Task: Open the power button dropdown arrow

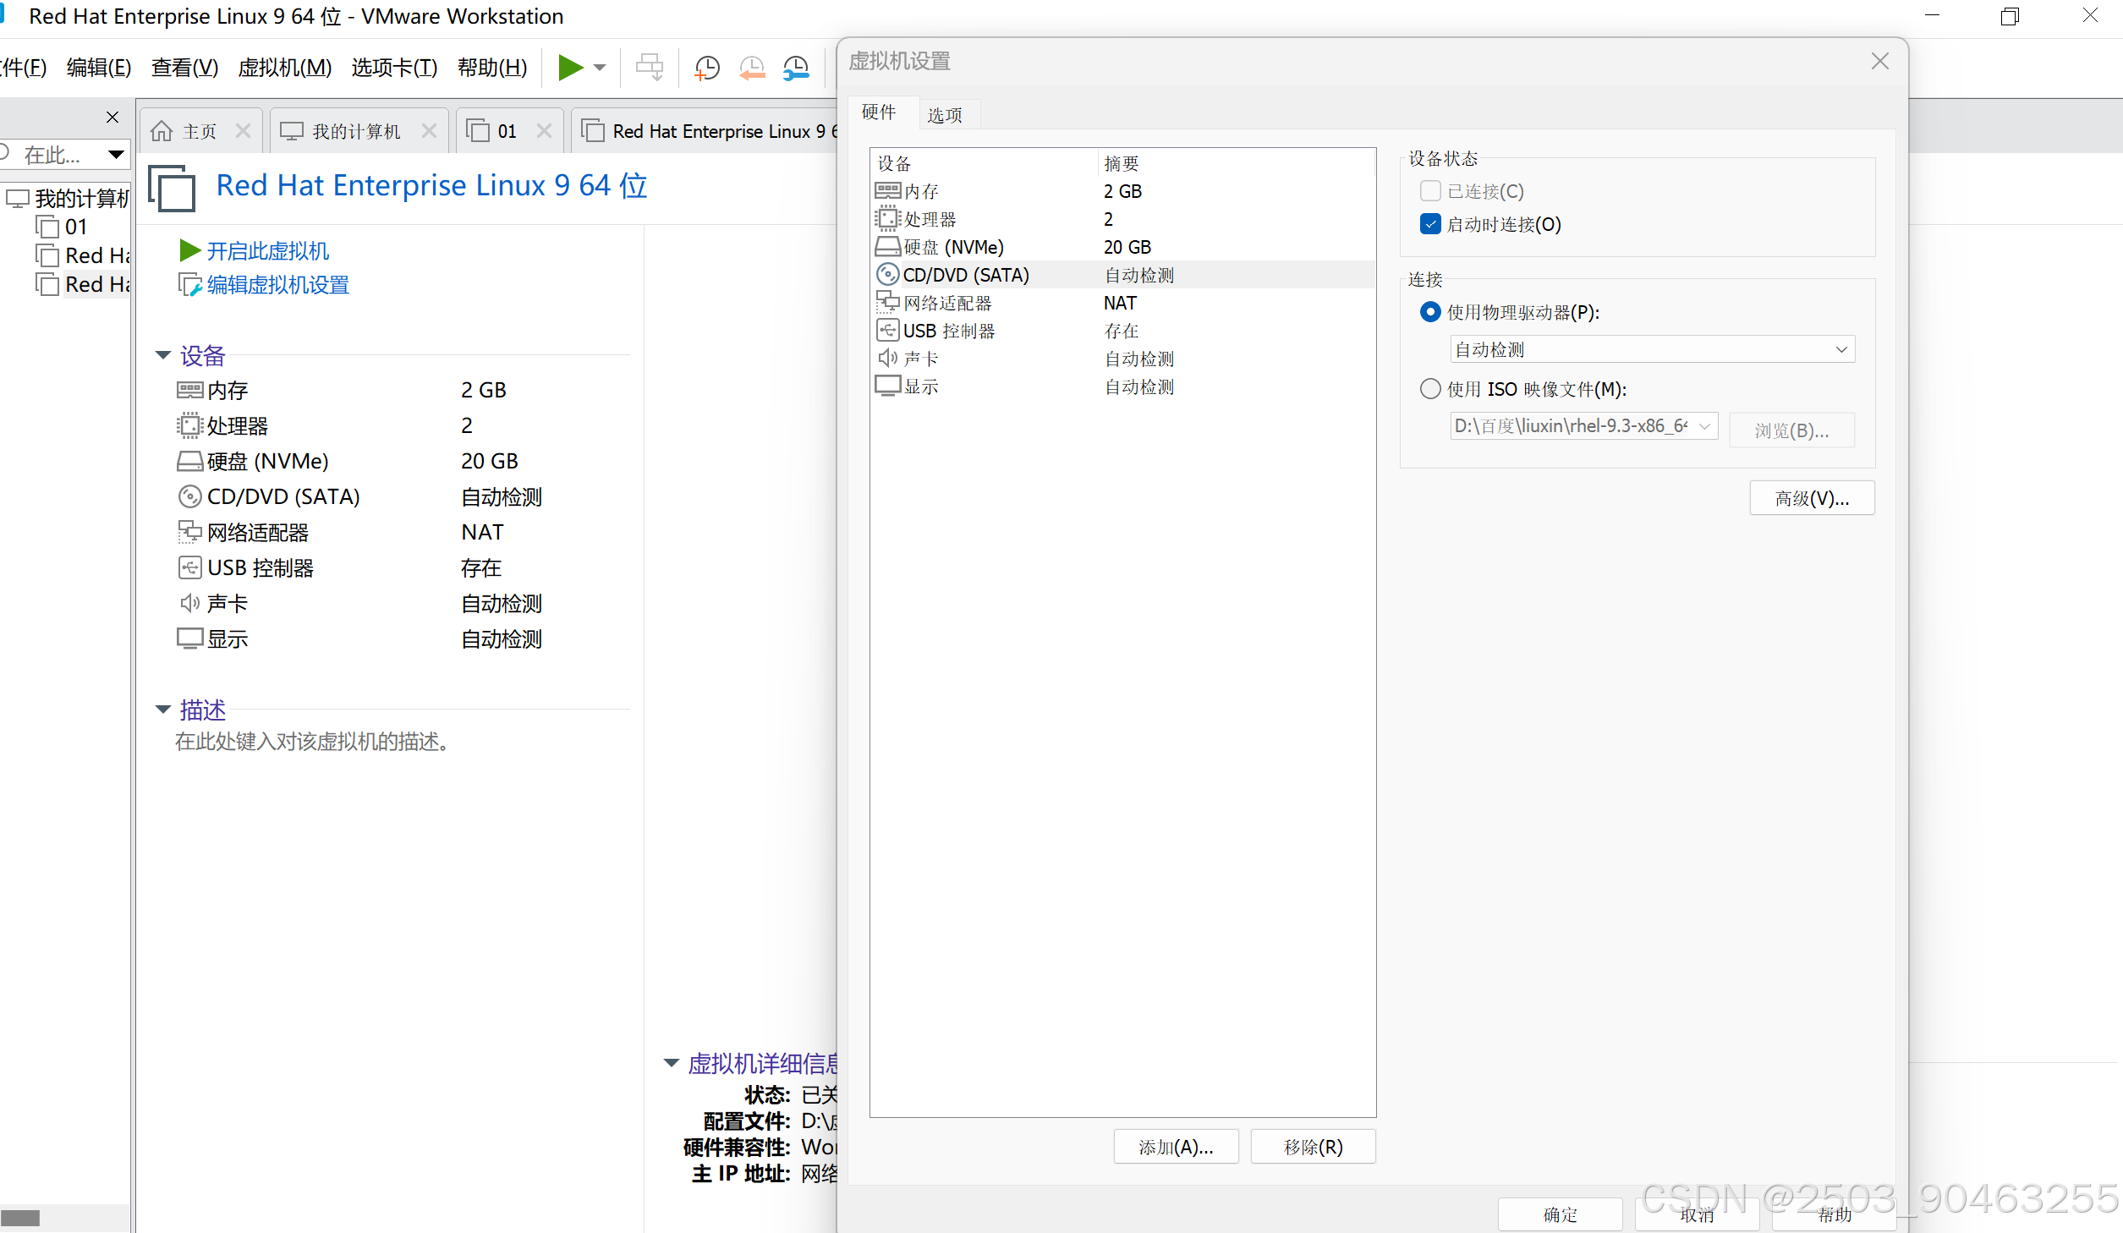Action: point(600,68)
